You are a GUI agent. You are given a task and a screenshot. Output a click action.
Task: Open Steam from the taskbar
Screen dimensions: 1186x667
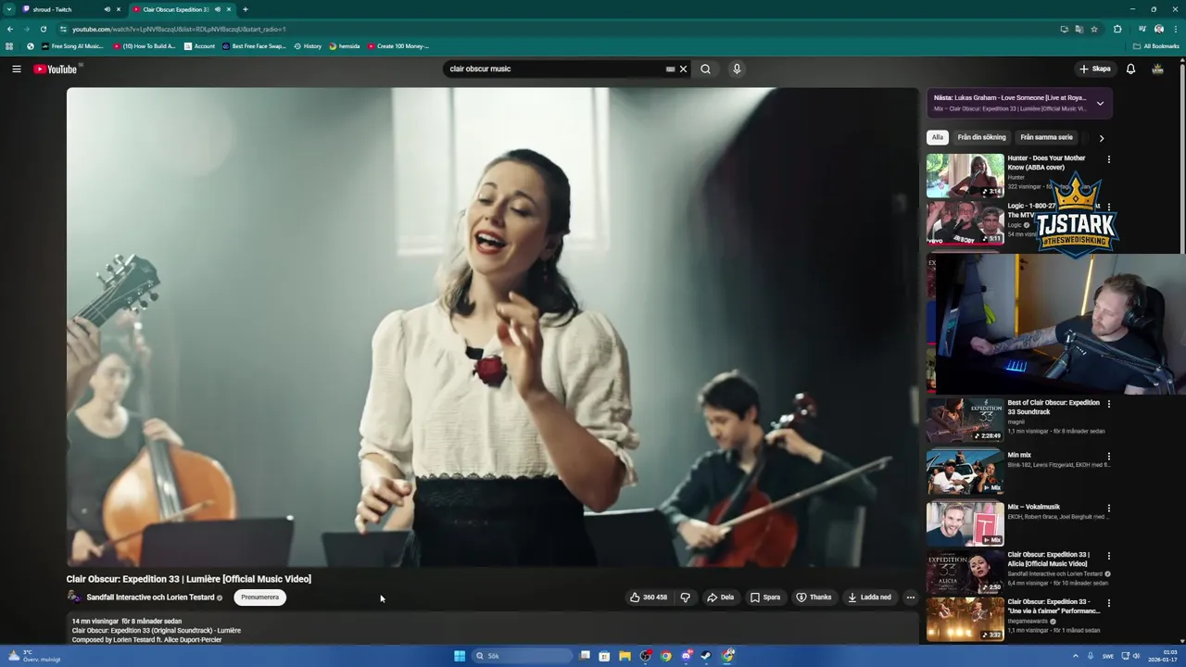click(x=705, y=656)
